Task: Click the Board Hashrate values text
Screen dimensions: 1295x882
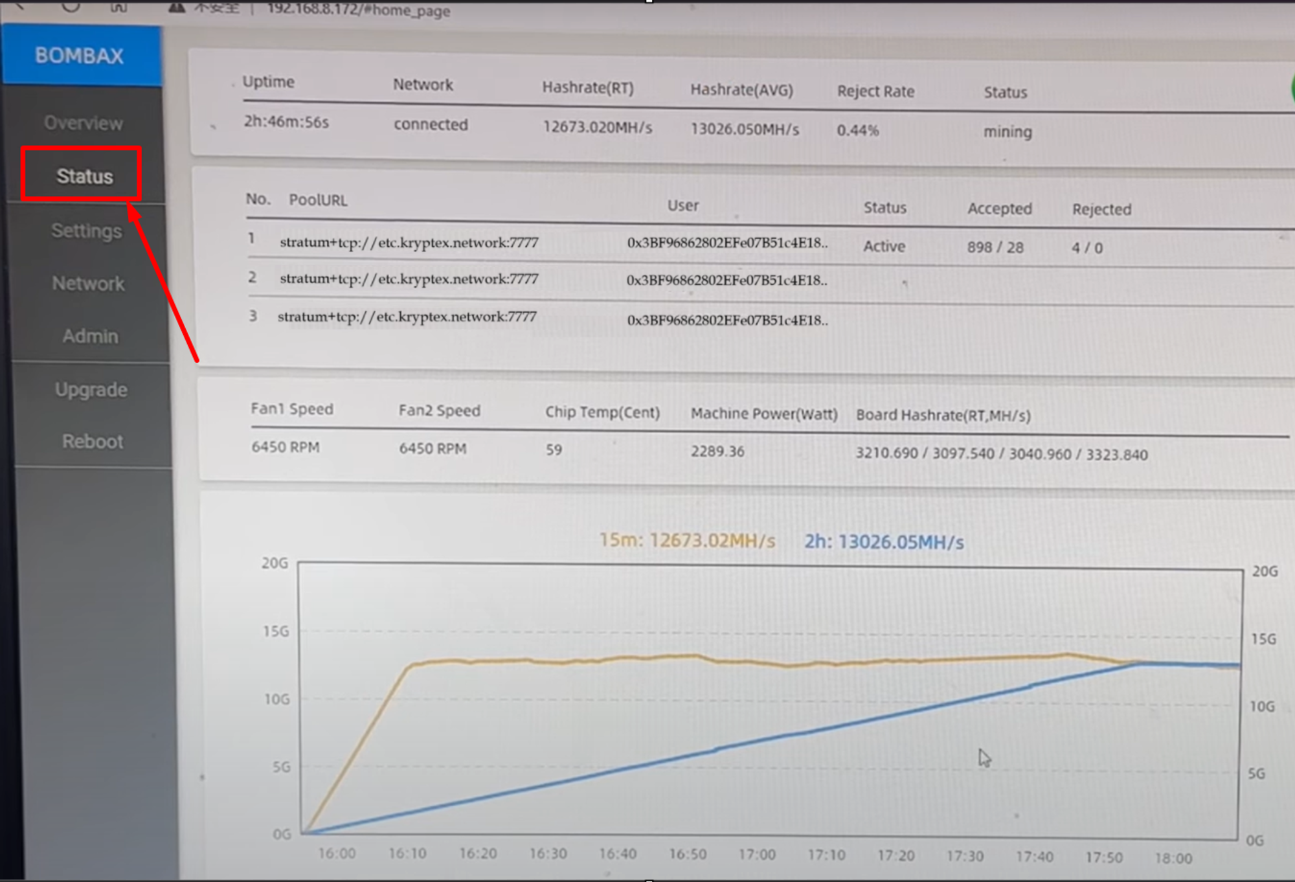Action: tap(1001, 454)
